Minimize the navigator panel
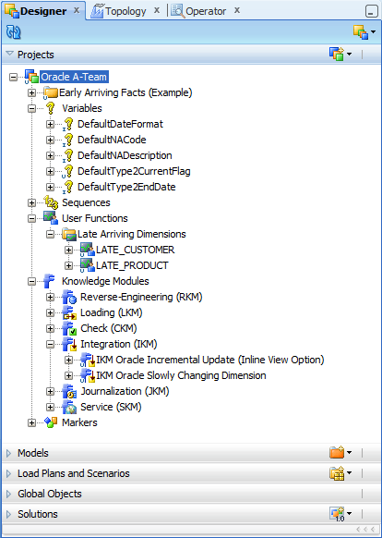This screenshot has height=538, width=382. tap(371, 11)
